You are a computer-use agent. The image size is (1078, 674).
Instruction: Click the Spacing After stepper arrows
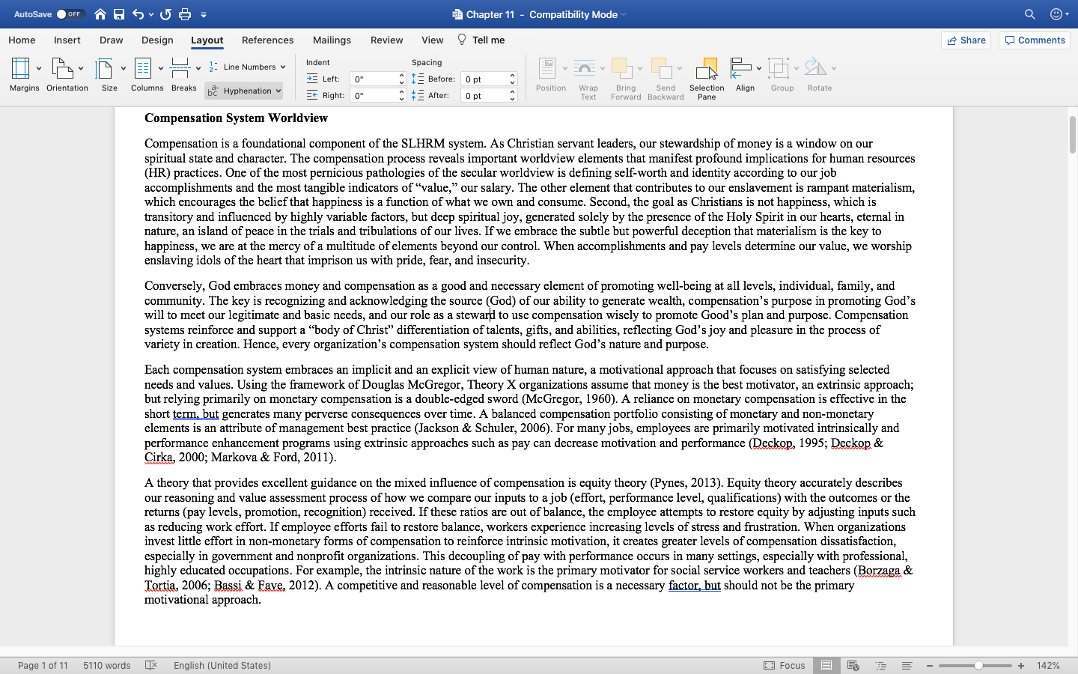tap(513, 95)
